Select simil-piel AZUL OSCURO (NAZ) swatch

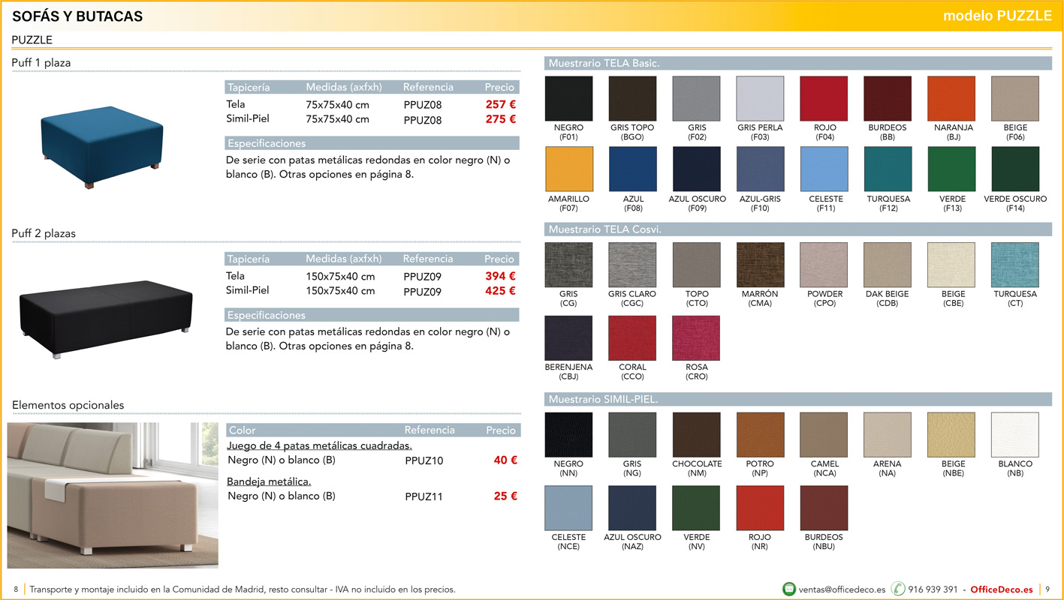(632, 508)
